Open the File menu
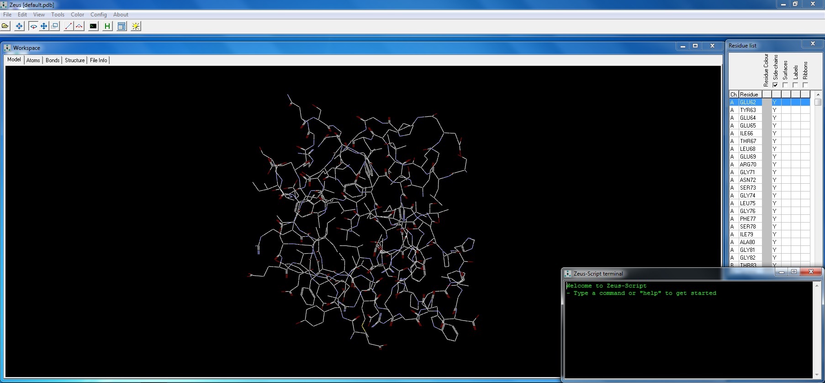The width and height of the screenshot is (825, 383). pyautogui.click(x=7, y=14)
